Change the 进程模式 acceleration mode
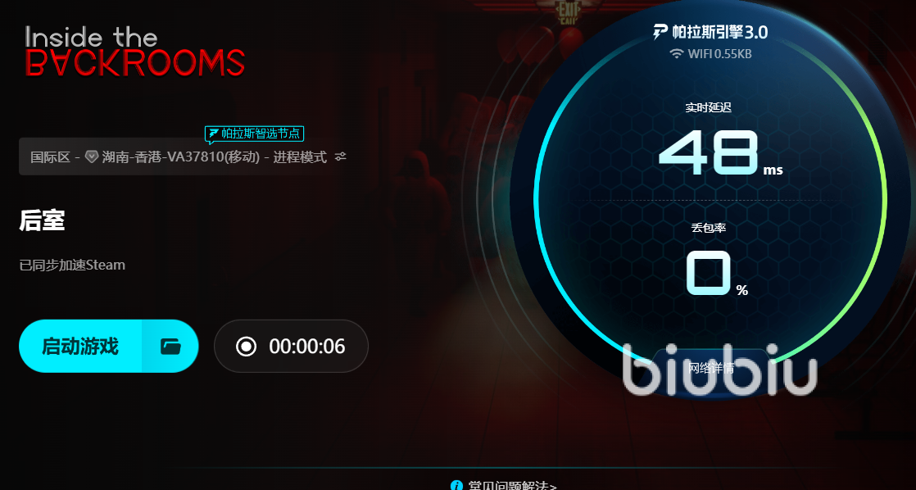The height and width of the screenshot is (490, 916). 300,157
